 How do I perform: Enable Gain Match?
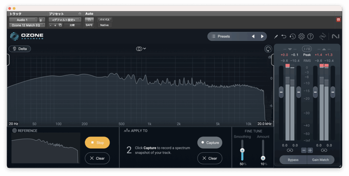[x=320, y=160]
